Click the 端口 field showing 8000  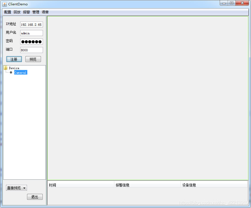(x=32, y=50)
